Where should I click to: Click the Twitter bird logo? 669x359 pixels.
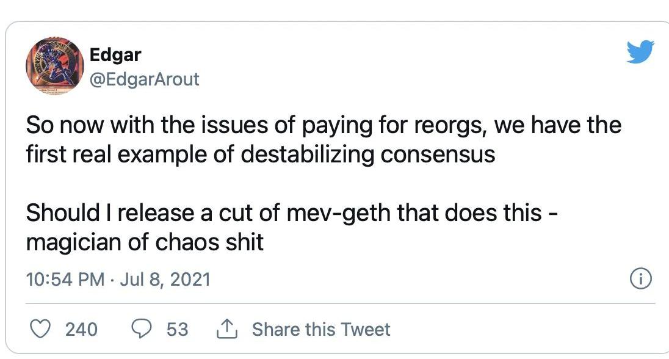point(640,53)
